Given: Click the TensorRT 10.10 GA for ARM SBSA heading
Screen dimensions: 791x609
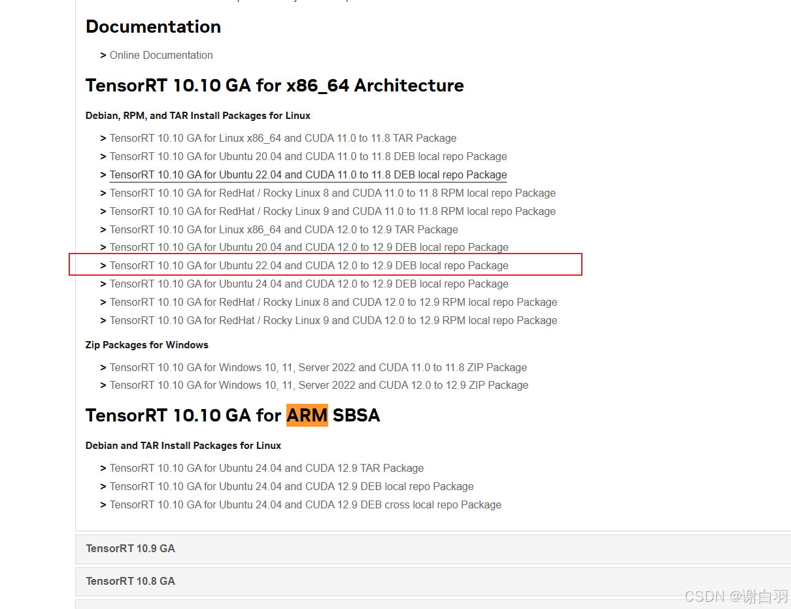Looking at the screenshot, I should click(x=233, y=416).
